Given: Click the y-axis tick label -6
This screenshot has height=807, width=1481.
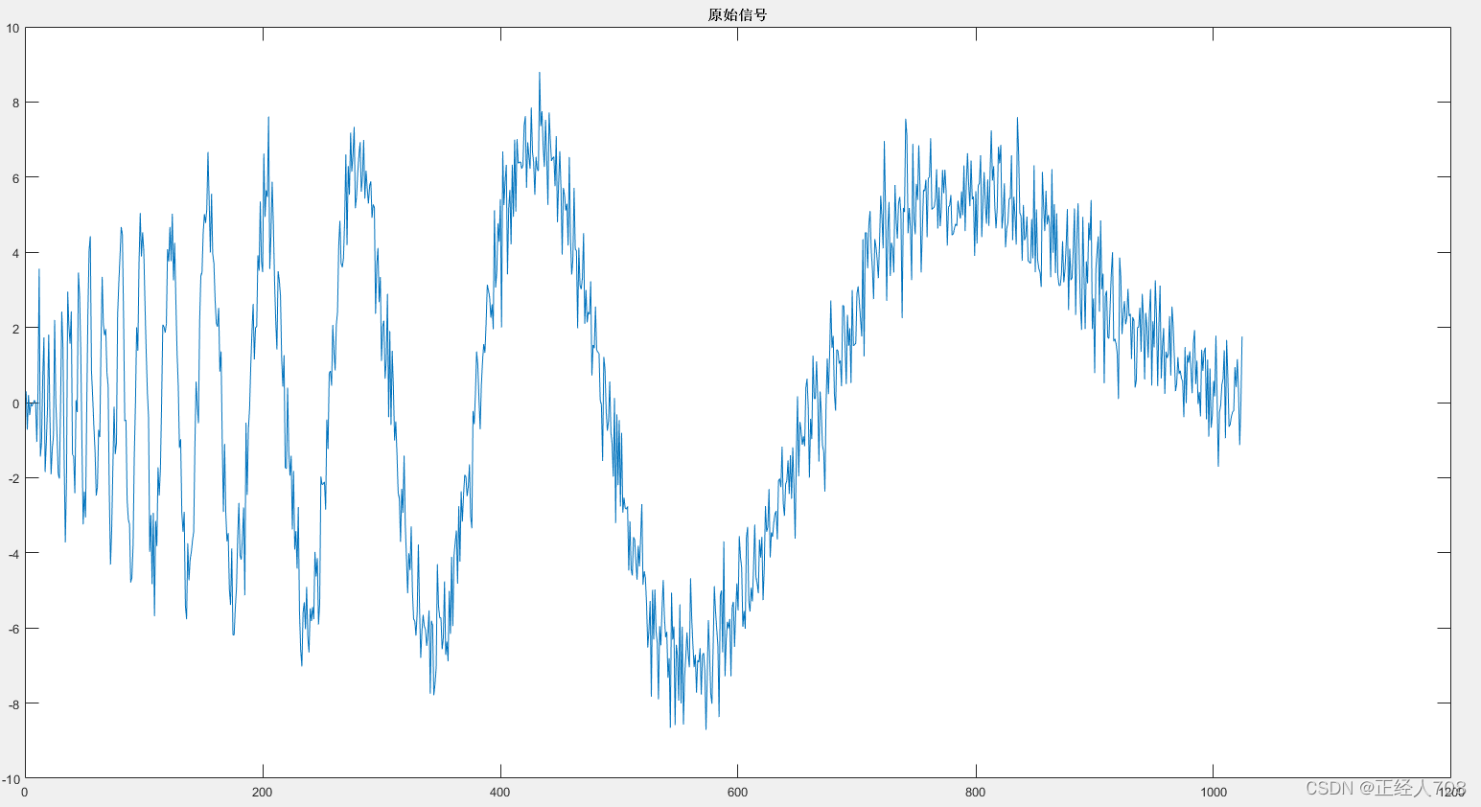Looking at the screenshot, I should (x=13, y=629).
